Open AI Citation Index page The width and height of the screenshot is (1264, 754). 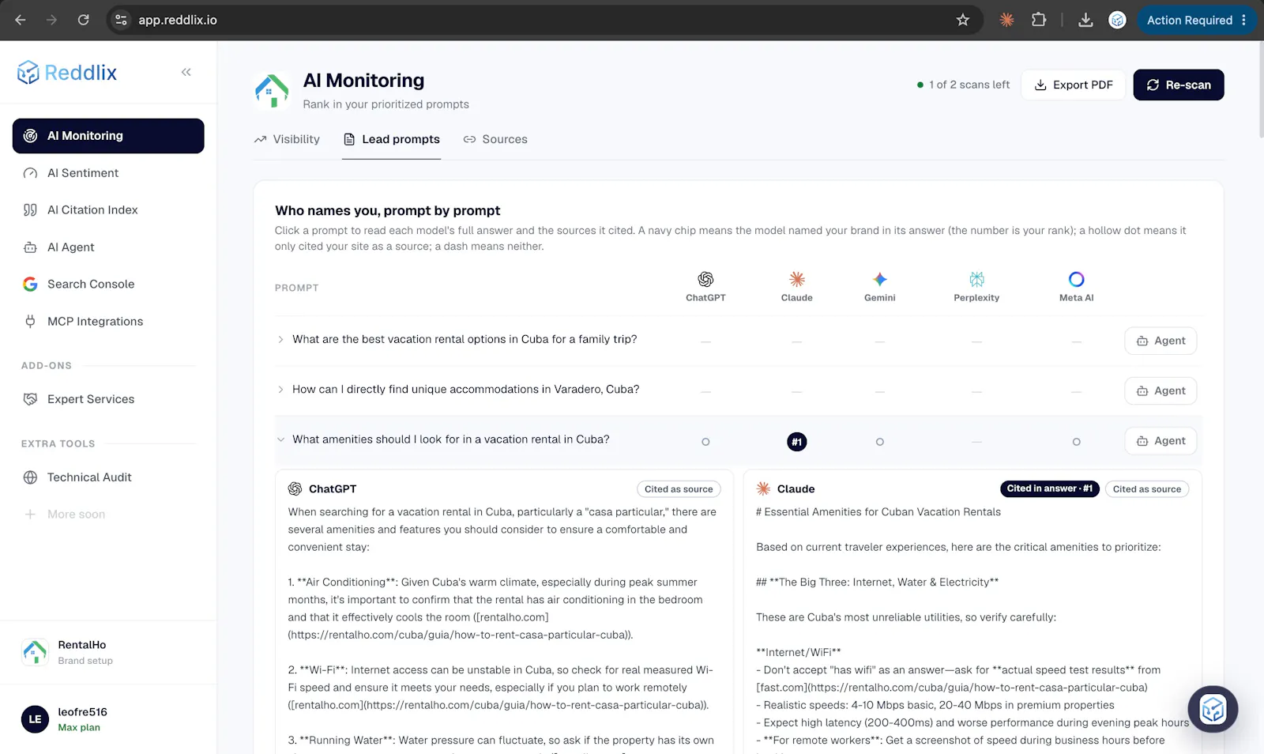pyautogui.click(x=108, y=210)
